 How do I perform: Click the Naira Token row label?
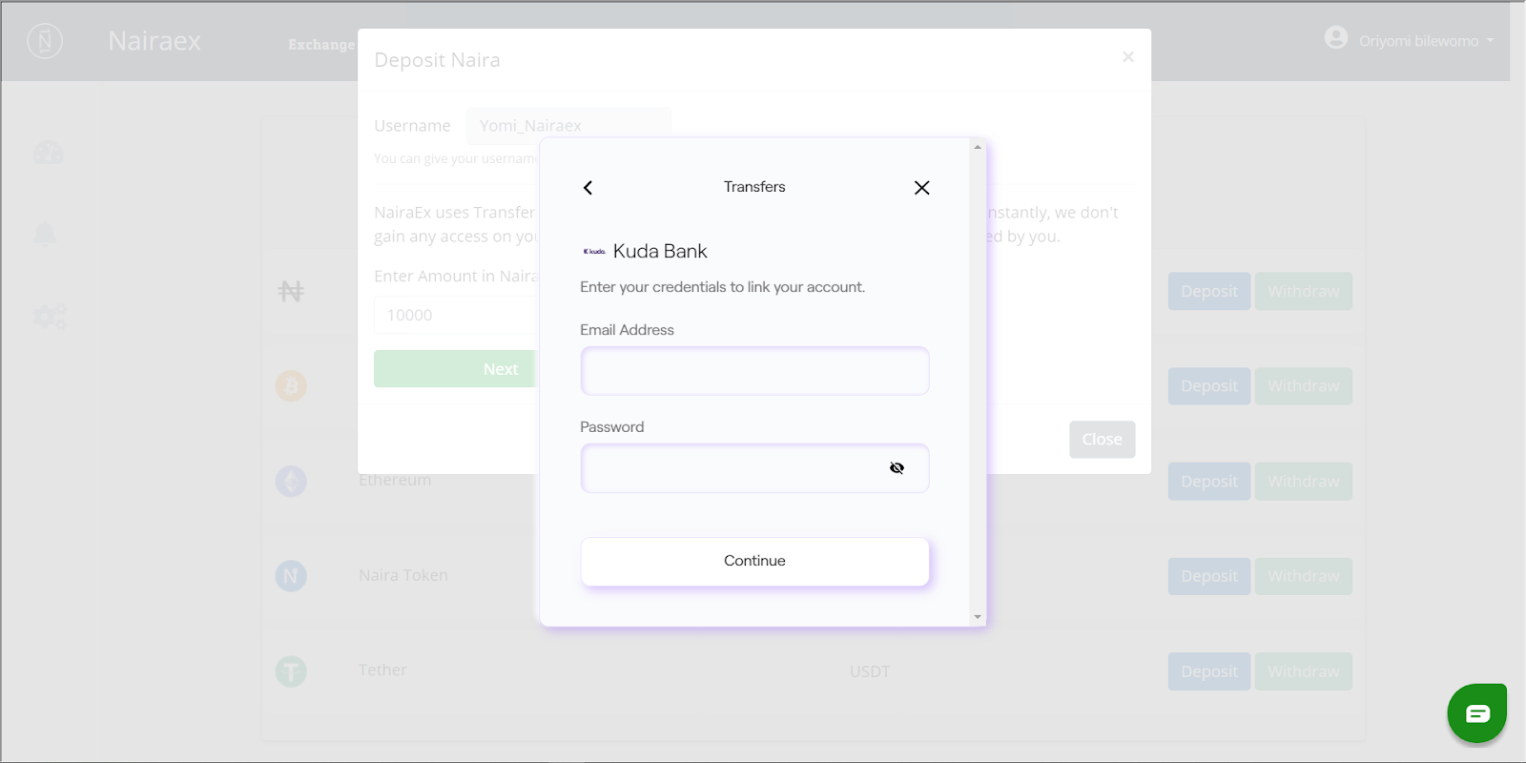(x=403, y=576)
